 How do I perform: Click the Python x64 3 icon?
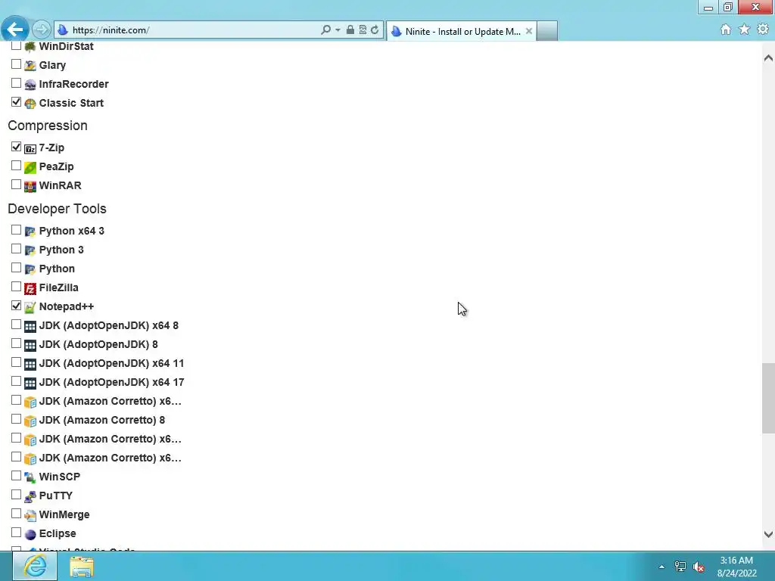click(x=30, y=231)
